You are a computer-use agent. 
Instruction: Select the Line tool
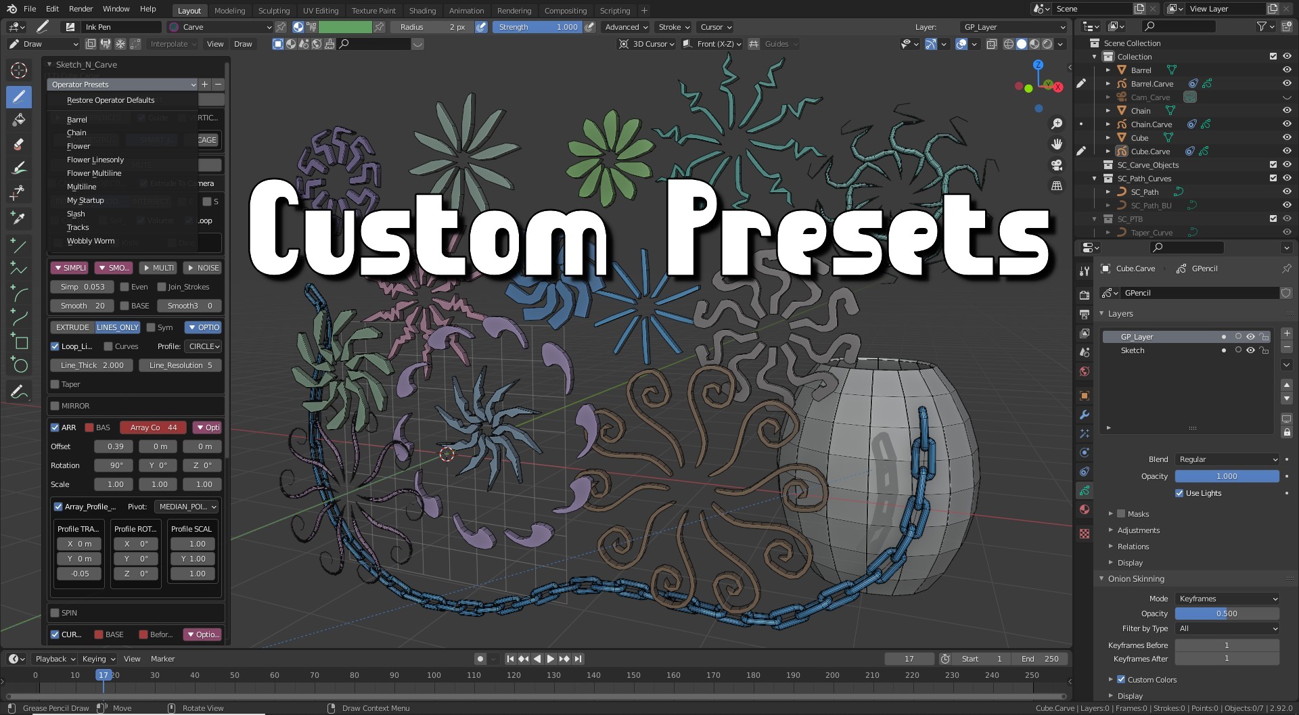click(x=19, y=246)
